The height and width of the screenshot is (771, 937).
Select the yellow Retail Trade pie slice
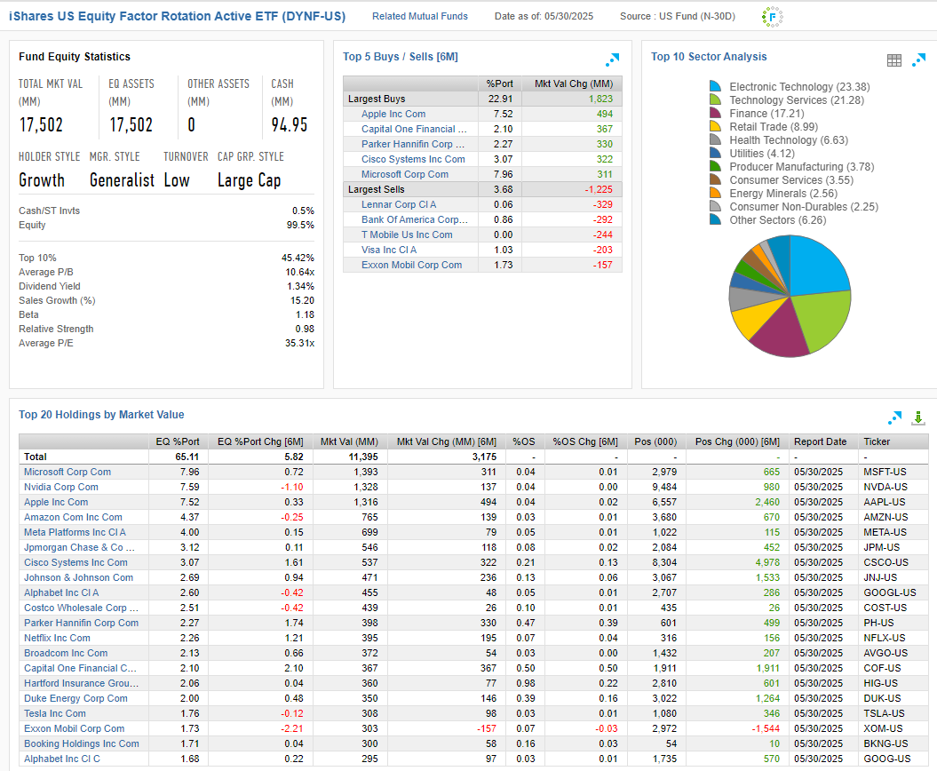pos(756,315)
